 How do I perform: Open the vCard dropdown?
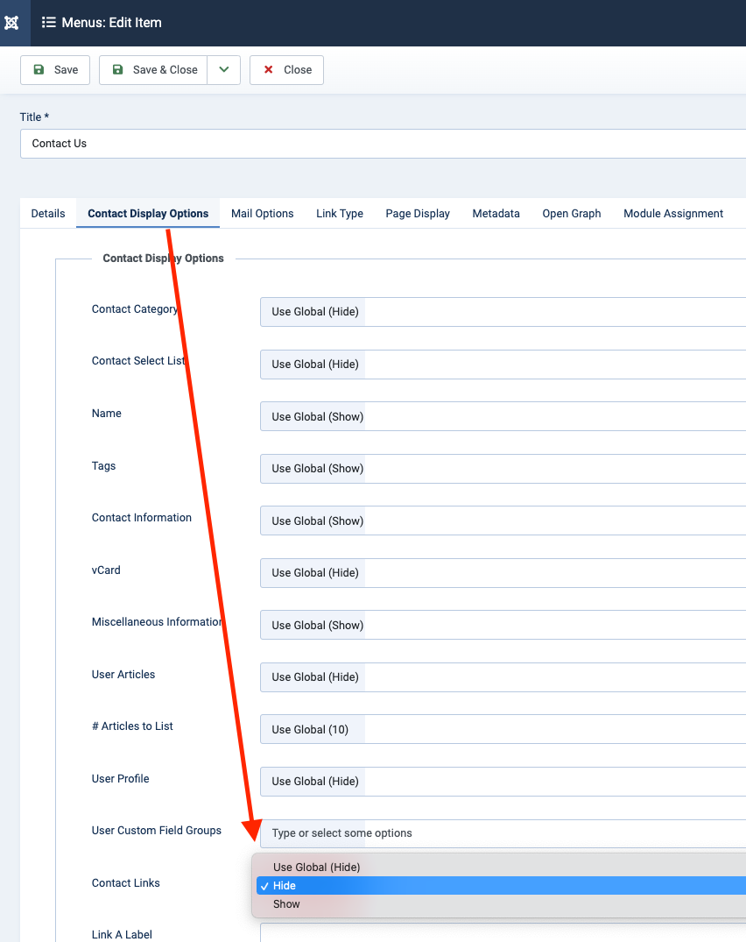[x=503, y=572]
